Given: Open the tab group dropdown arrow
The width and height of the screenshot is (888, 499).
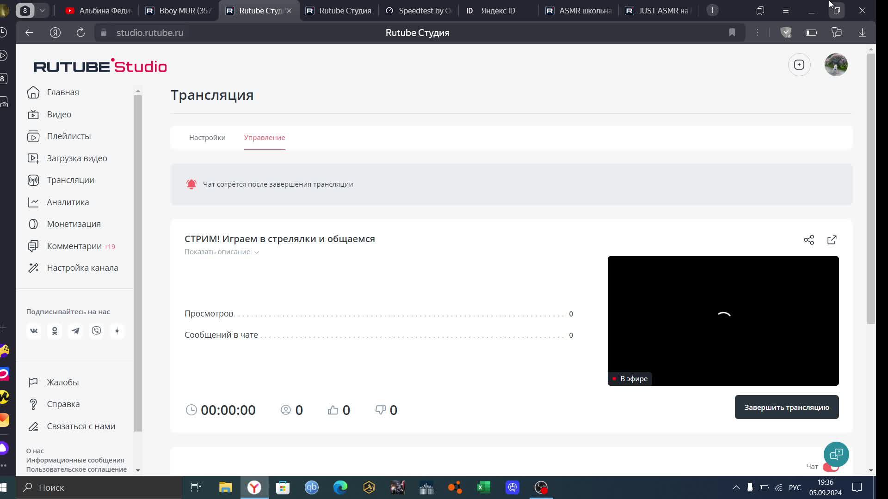Looking at the screenshot, I should [42, 10].
